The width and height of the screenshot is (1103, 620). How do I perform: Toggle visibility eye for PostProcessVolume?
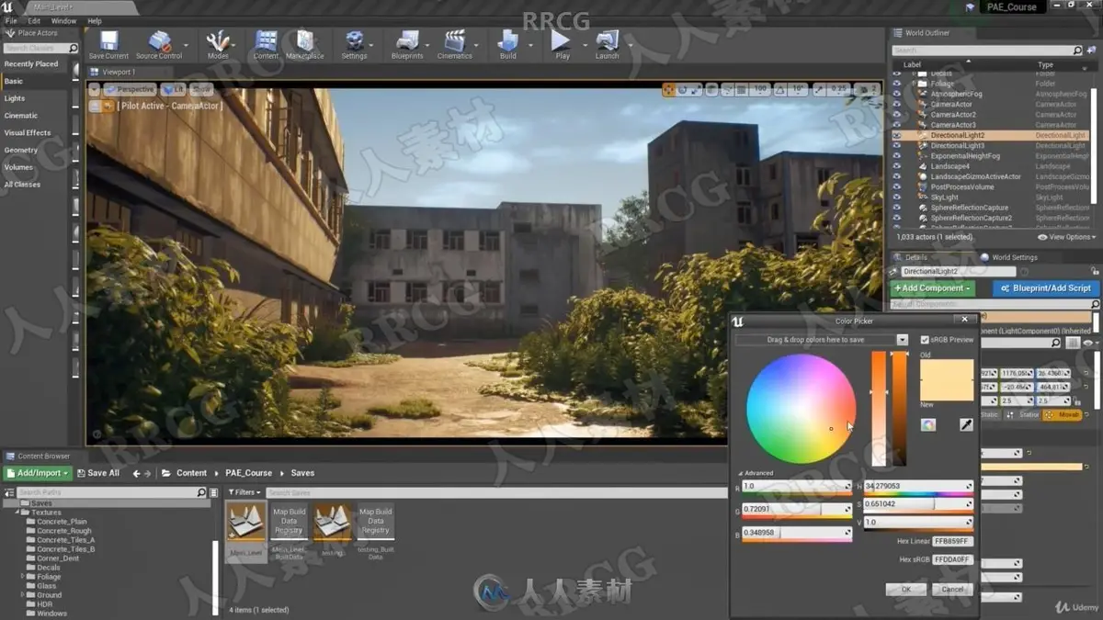[x=897, y=186]
